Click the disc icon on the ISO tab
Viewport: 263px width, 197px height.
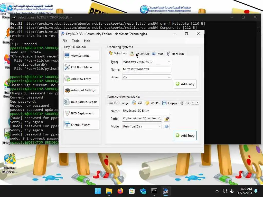[134, 102]
